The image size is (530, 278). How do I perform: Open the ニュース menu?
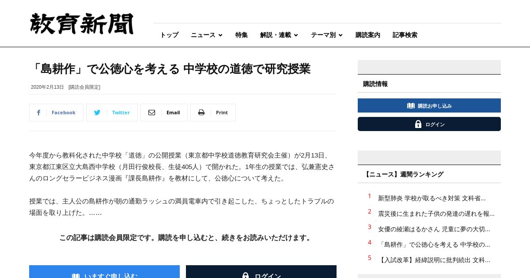click(203, 35)
